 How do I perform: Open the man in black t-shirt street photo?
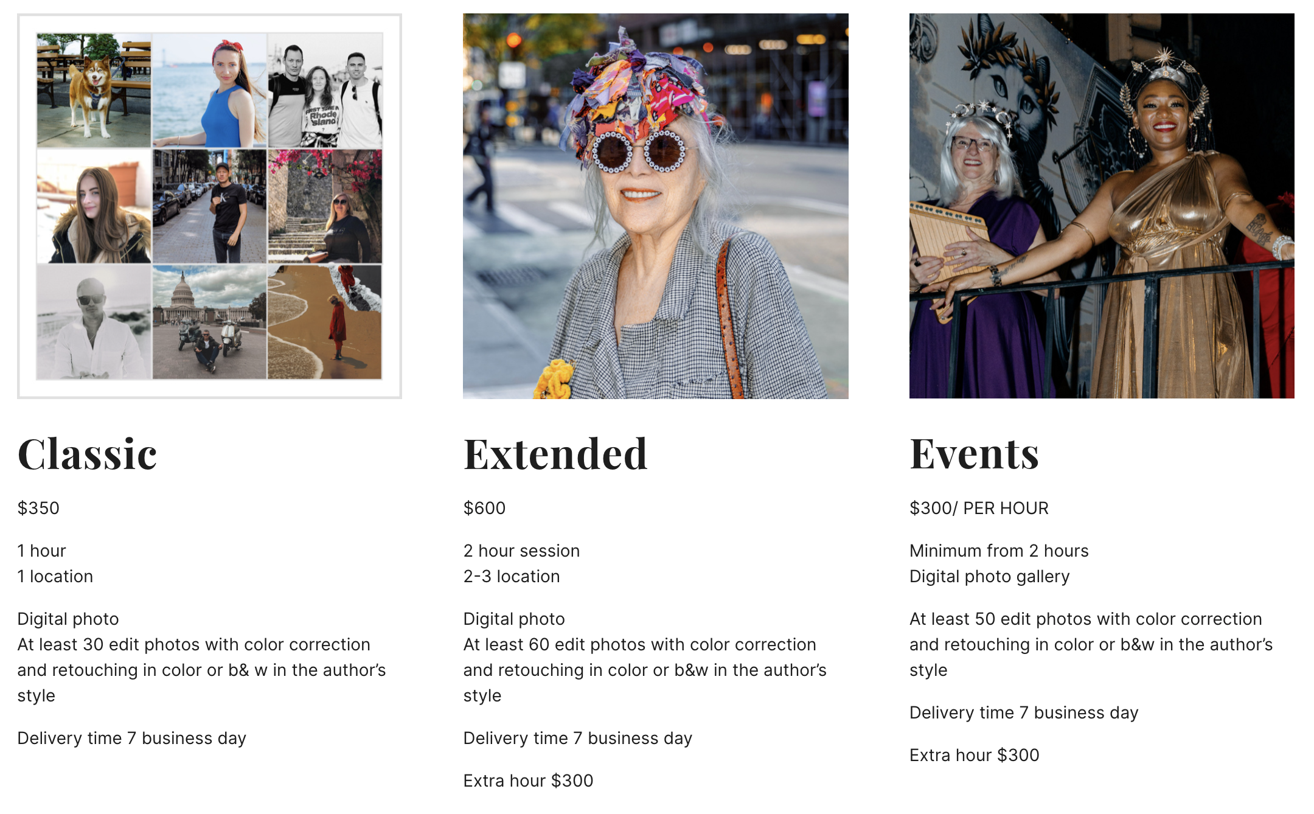pyautogui.click(x=209, y=206)
